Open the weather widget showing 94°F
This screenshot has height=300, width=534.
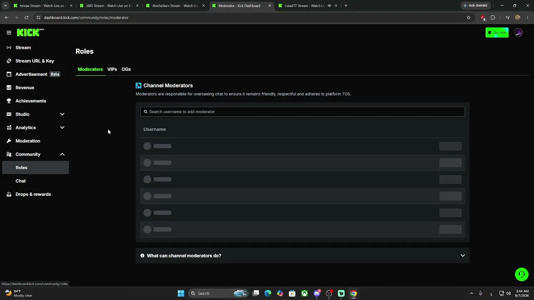pyautogui.click(x=19, y=293)
